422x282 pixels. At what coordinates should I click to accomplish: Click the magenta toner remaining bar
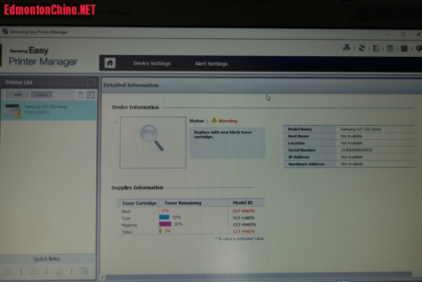tap(166, 224)
